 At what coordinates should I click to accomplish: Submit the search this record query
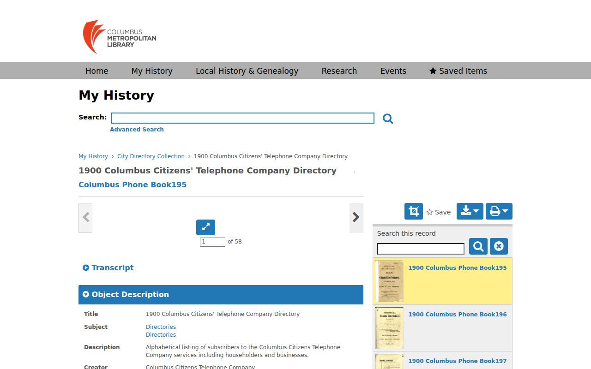(478, 246)
